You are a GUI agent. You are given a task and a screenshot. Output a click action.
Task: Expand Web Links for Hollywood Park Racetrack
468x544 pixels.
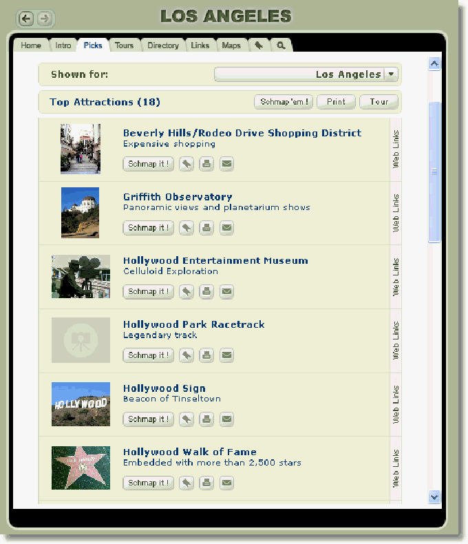[396, 341]
